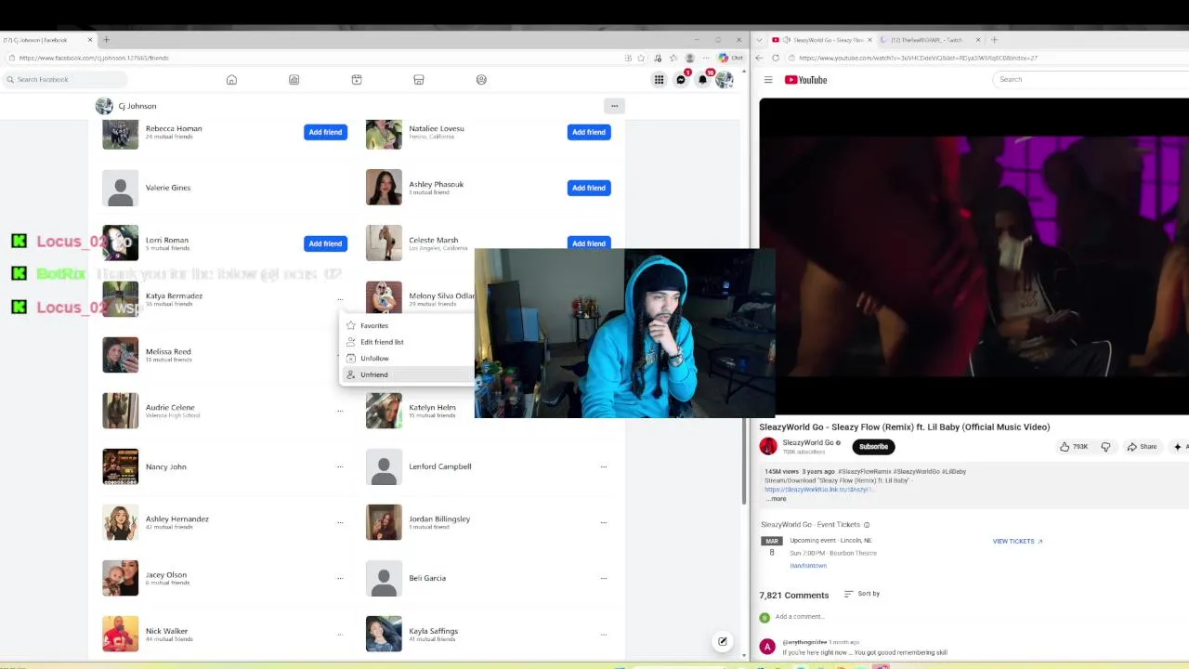Viewport: 1189px width, 669px height.
Task: Open options for Nick Walker
Action: pos(340,634)
